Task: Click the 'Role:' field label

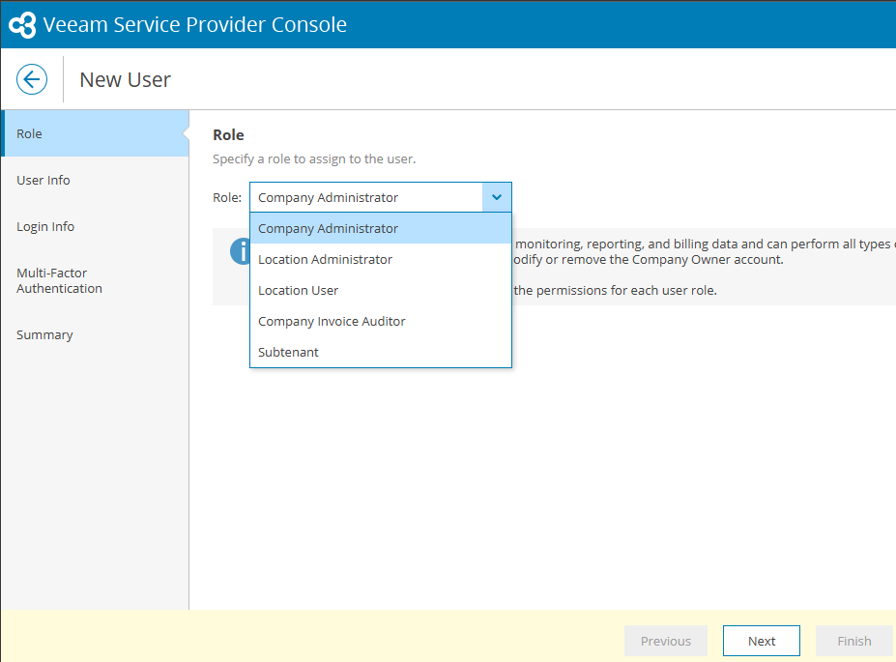Action: tap(227, 197)
